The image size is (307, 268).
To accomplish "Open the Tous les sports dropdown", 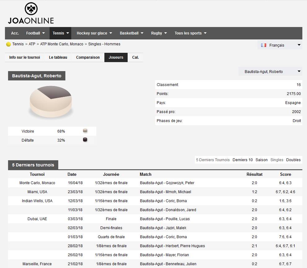I will tap(190, 33).
